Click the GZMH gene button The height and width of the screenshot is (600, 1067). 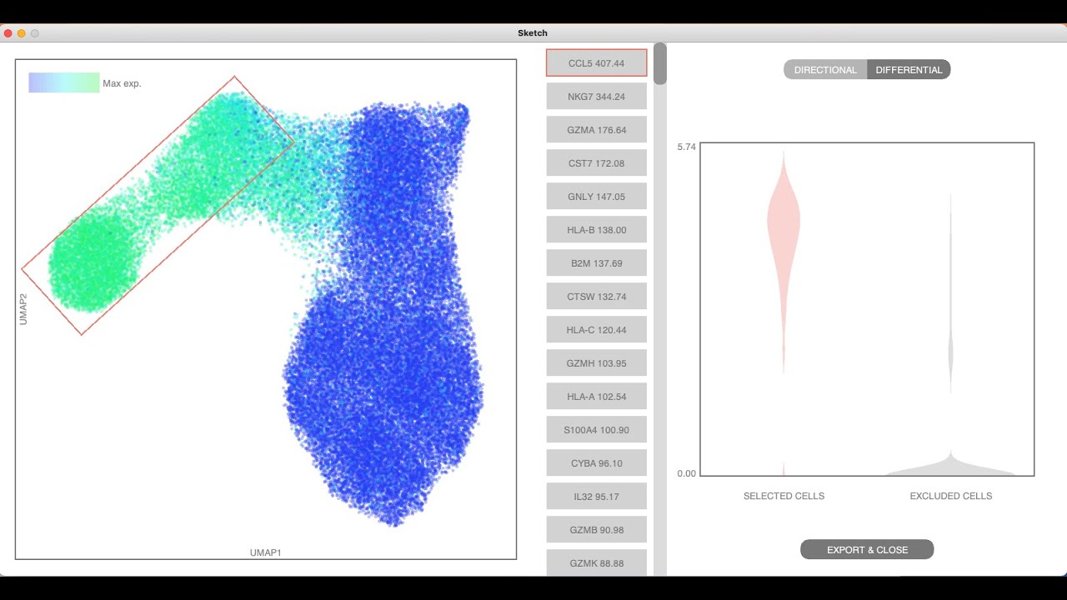click(596, 363)
